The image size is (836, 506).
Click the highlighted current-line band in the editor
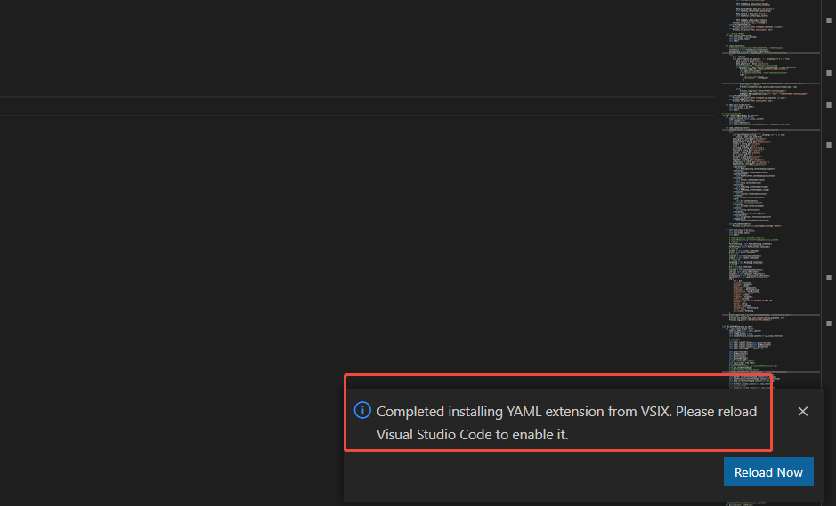point(357,106)
